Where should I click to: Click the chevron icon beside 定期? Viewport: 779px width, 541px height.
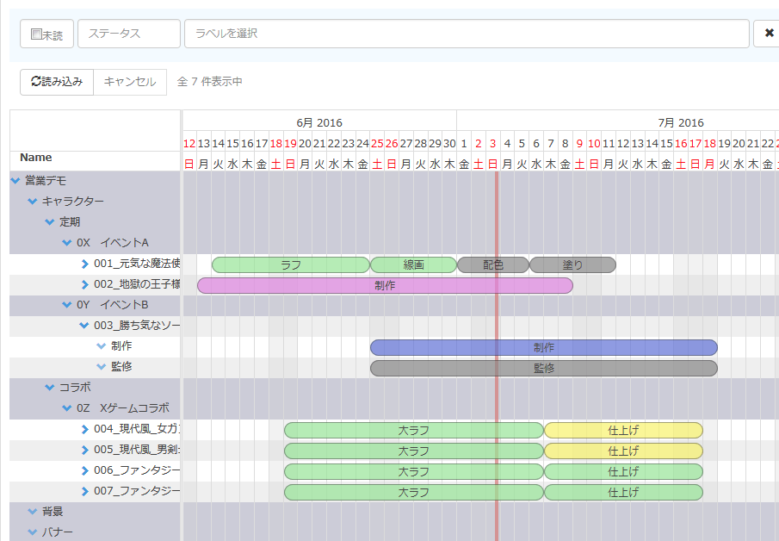click(49, 221)
